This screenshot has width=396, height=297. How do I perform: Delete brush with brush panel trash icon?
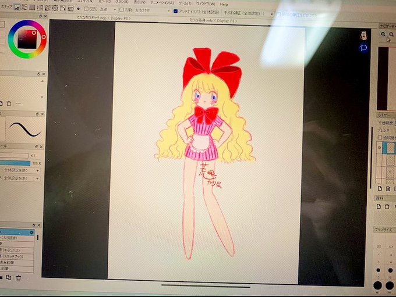(19, 278)
